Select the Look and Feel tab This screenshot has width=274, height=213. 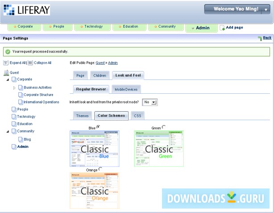point(128,75)
